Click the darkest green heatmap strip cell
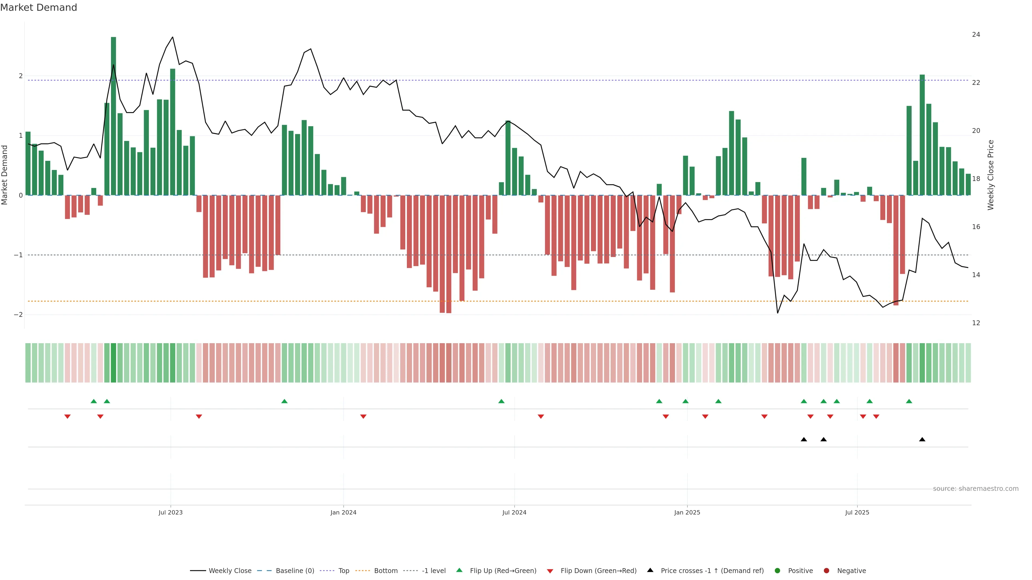The image size is (1032, 580). coord(113,363)
